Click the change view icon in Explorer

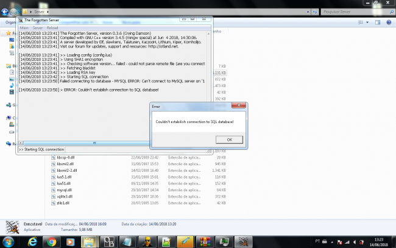click(361, 22)
